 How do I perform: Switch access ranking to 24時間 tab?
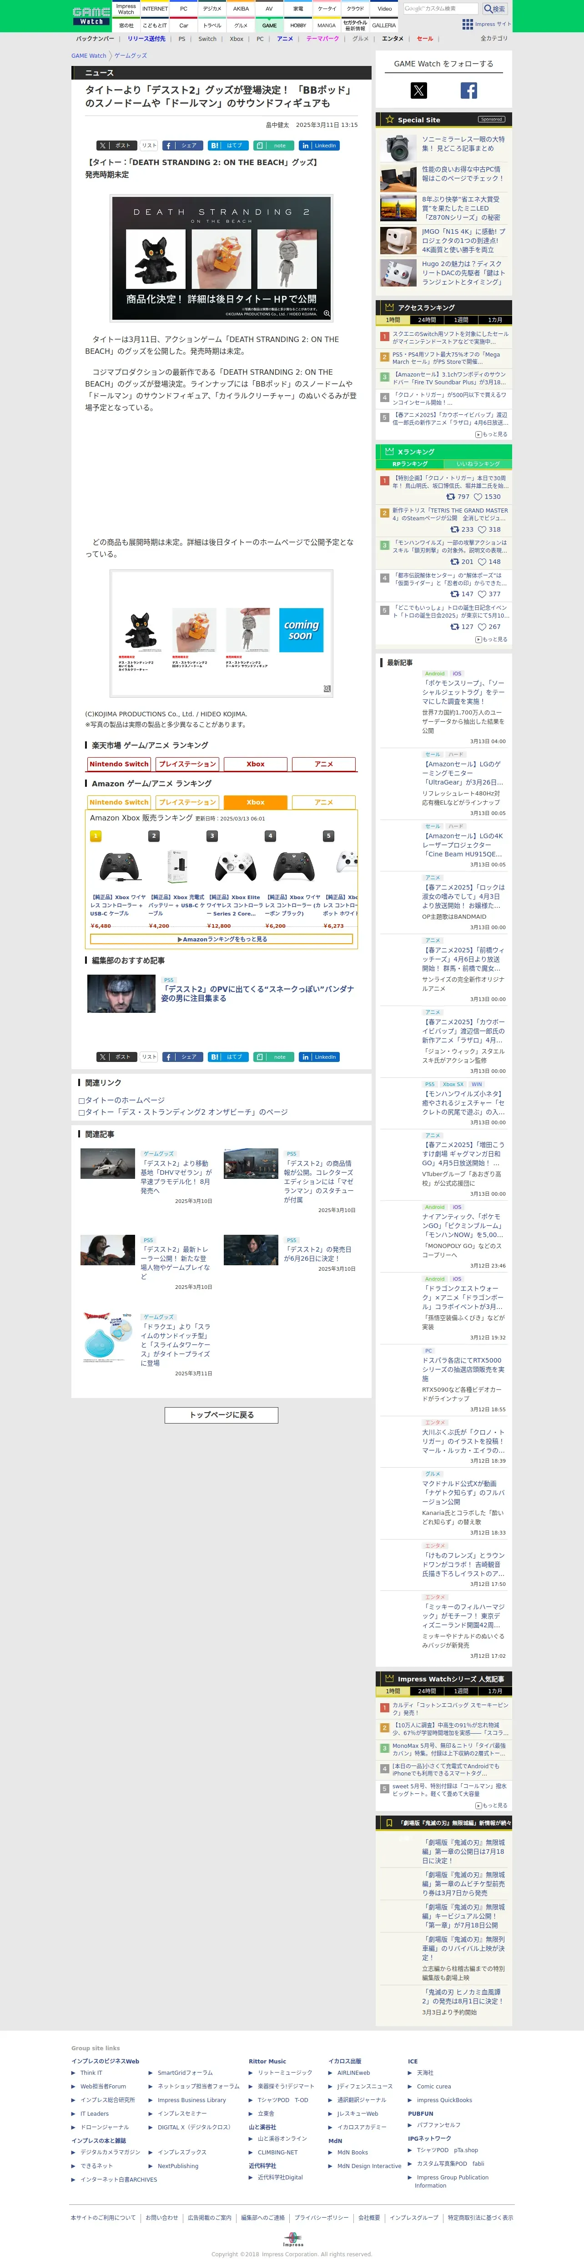pos(427,320)
